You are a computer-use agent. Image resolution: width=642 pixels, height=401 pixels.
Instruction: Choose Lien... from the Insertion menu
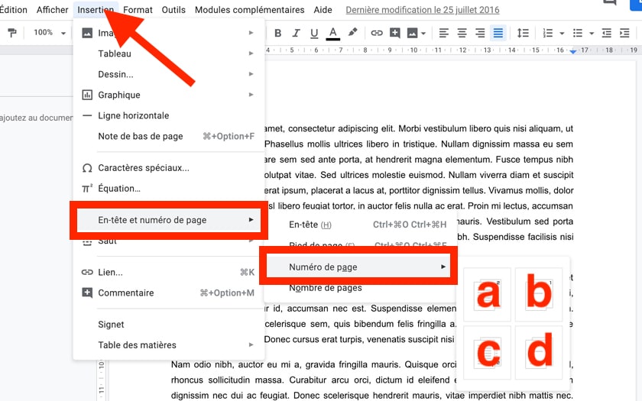pyautogui.click(x=169, y=273)
